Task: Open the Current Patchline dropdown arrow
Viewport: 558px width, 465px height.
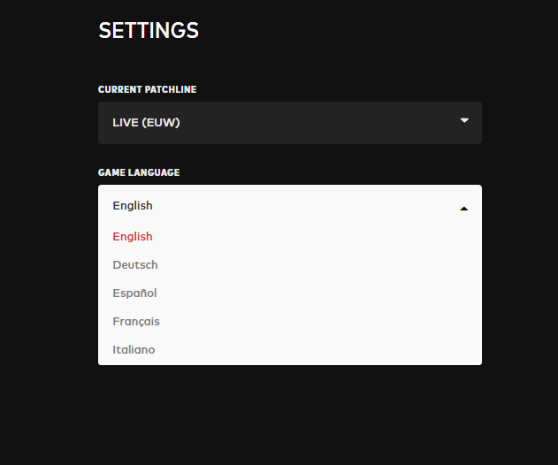Action: pos(464,121)
